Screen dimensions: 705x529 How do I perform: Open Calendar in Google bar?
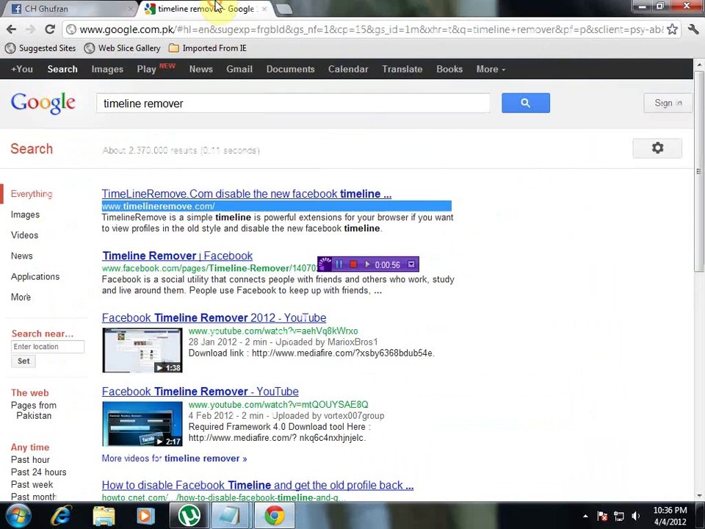click(x=348, y=69)
